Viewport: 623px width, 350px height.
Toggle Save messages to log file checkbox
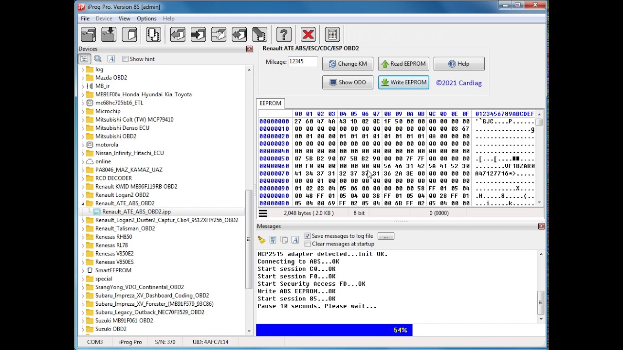point(307,236)
